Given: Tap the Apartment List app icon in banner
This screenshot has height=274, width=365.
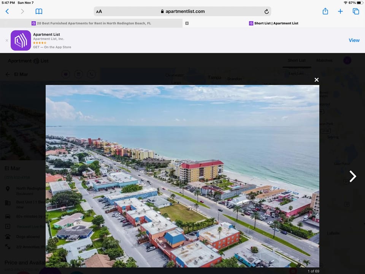Looking at the screenshot, I should point(21,40).
